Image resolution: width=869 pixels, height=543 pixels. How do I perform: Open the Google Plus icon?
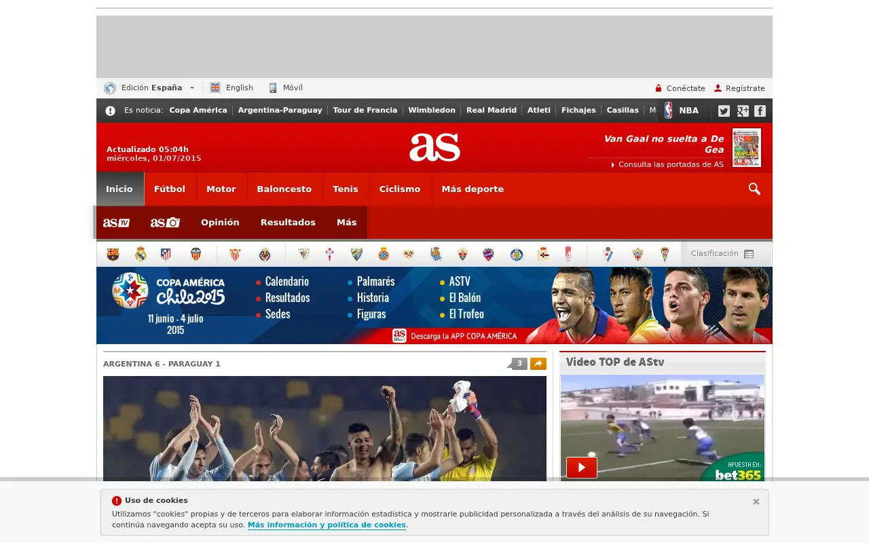(743, 111)
